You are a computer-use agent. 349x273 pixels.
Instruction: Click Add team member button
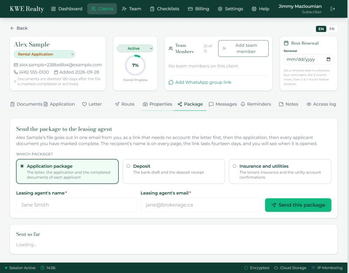pos(243,48)
